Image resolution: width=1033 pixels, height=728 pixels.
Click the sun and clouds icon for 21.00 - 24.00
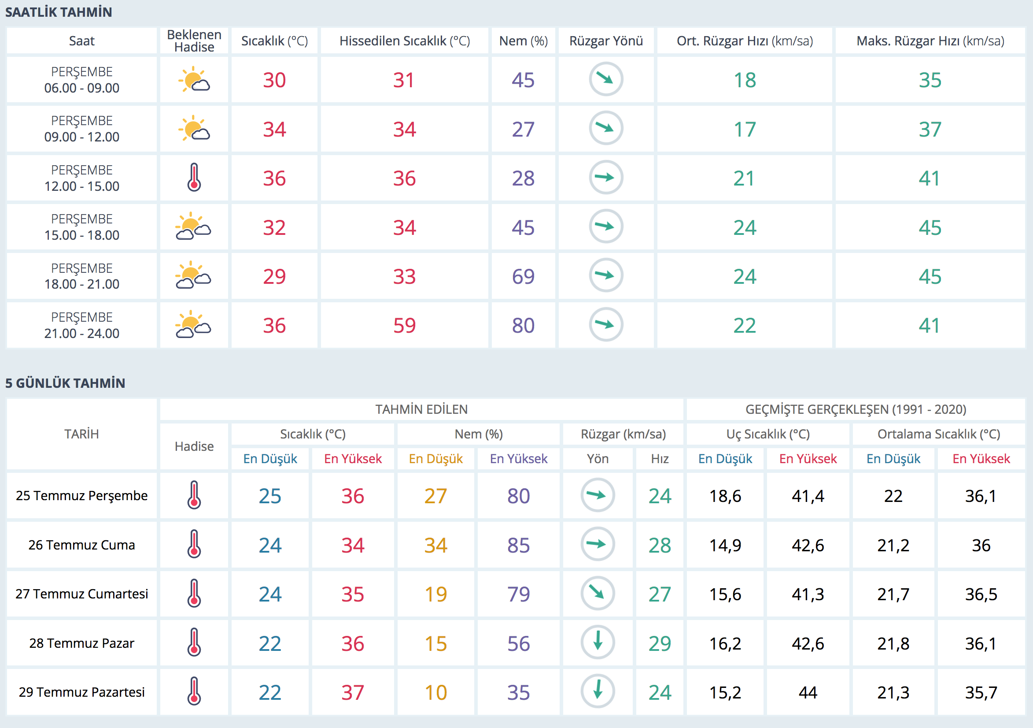click(193, 325)
